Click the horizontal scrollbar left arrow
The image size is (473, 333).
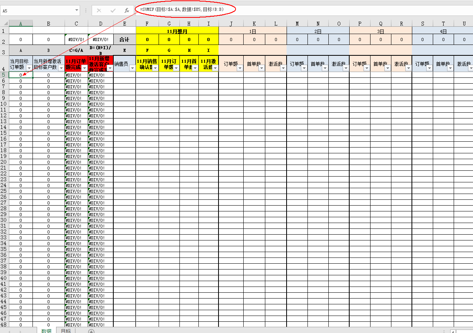click(452, 331)
